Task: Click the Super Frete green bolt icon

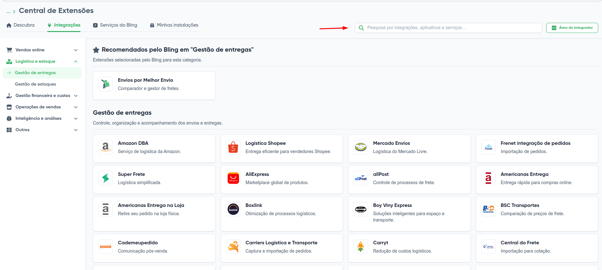Action: [106, 178]
